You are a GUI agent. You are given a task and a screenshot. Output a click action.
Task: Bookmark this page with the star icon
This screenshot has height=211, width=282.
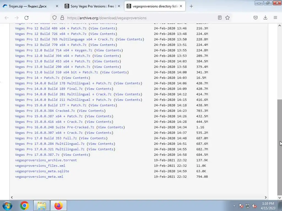227,18
